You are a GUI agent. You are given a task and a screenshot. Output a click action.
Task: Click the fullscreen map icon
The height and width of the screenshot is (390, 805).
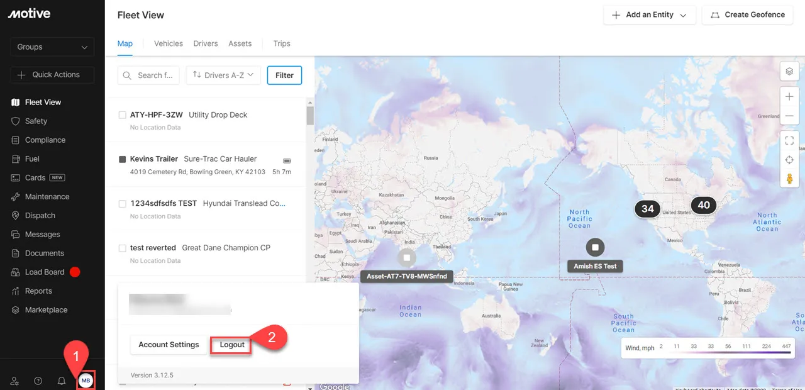(789, 140)
